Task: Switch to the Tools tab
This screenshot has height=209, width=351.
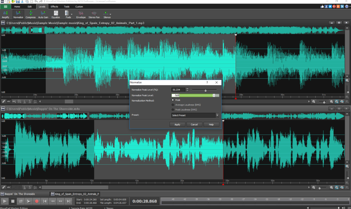Action: [x=67, y=7]
